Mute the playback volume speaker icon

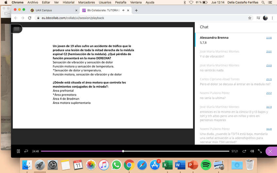click(252, 151)
